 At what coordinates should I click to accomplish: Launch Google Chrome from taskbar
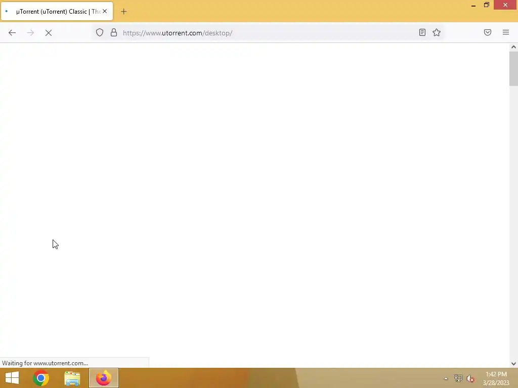click(41, 378)
